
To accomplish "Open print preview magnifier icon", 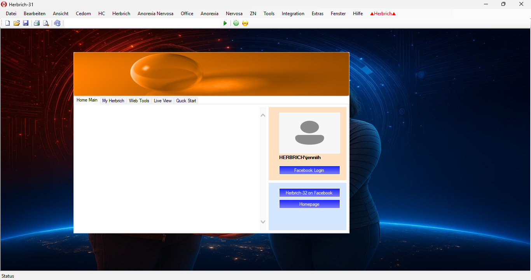I will [46, 23].
